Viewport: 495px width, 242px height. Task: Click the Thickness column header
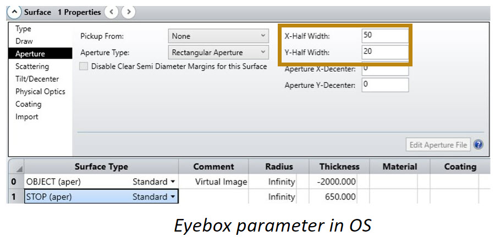(x=339, y=166)
